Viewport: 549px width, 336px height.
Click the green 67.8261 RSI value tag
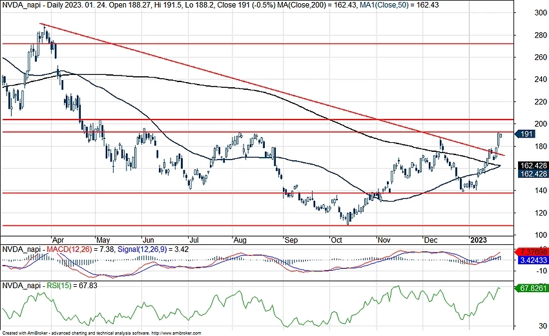533,288
